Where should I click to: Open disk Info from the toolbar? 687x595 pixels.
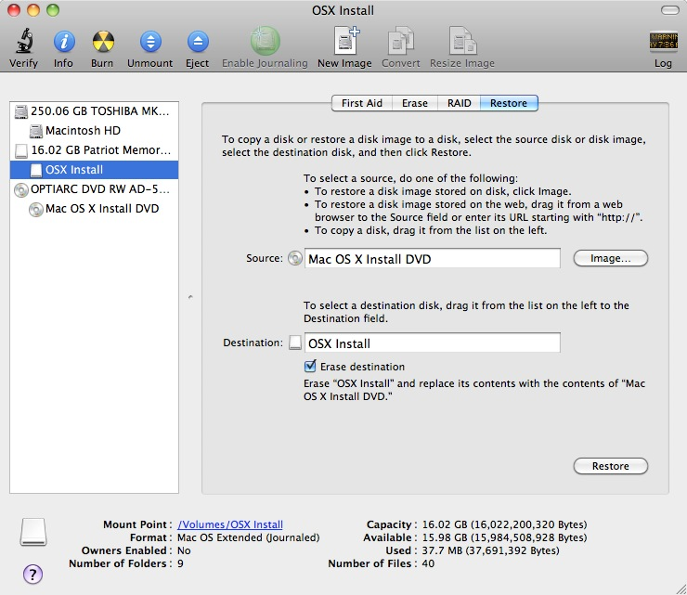pyautogui.click(x=64, y=42)
